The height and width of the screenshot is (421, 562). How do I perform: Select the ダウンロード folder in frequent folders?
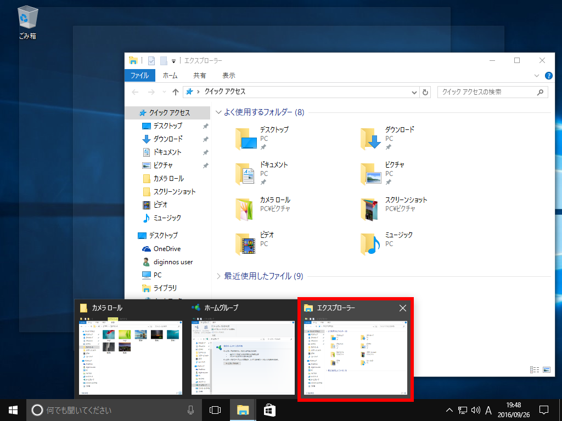387,138
